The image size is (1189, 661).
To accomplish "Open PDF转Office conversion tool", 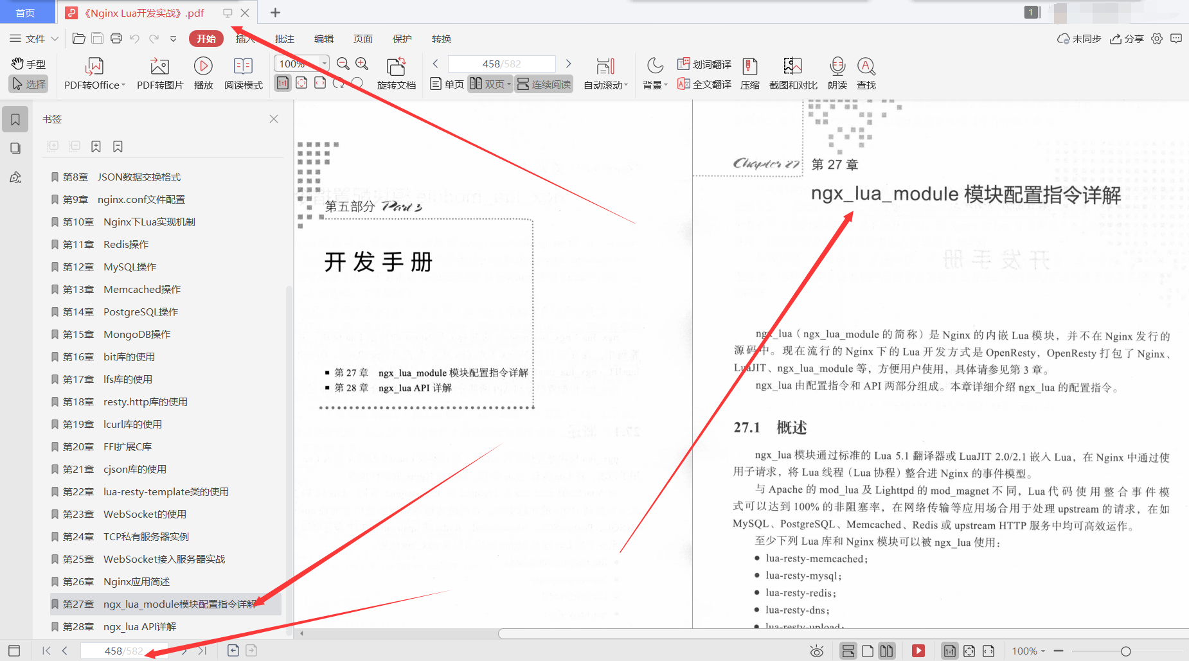I will [x=94, y=73].
